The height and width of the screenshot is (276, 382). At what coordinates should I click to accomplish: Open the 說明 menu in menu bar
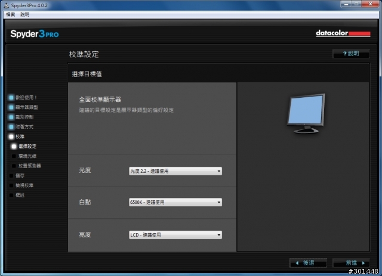pos(24,14)
